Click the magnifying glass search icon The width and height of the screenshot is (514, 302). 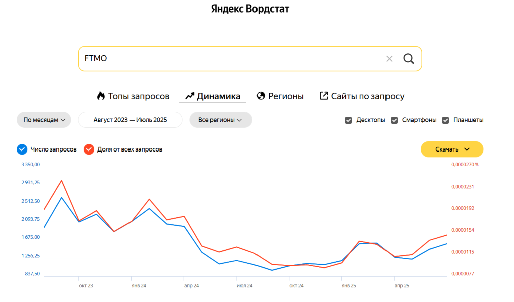tap(409, 59)
